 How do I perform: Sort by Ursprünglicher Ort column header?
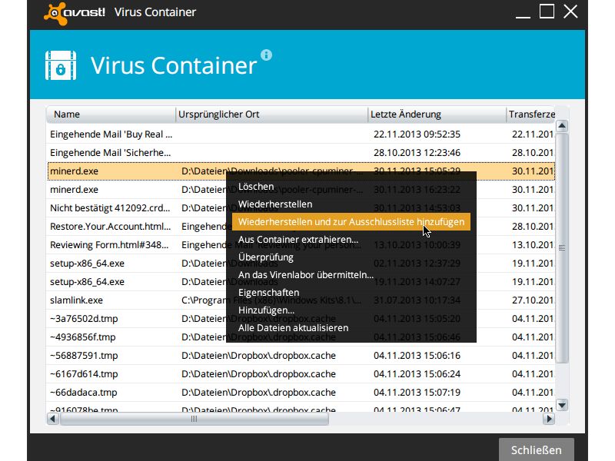click(x=271, y=114)
